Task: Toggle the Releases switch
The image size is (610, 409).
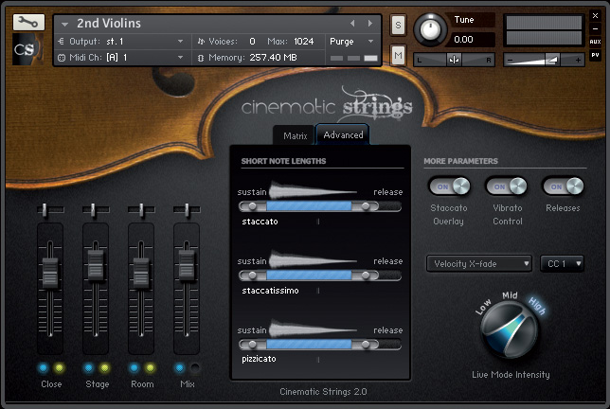Action: [563, 187]
